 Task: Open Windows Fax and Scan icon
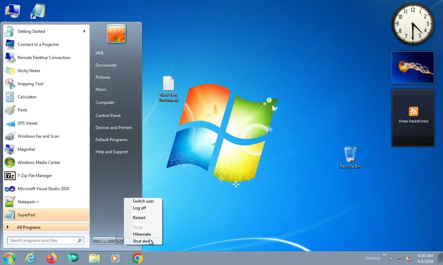point(10,136)
